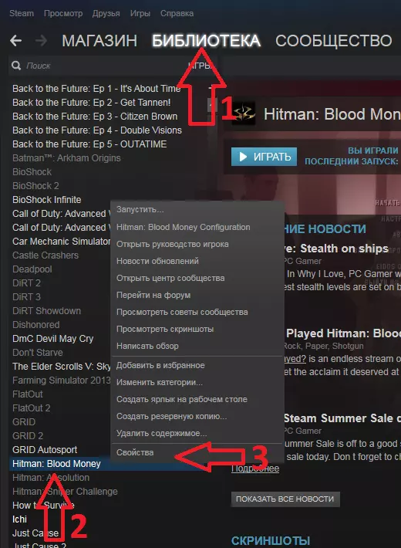
Task: Select GRID Autosport in game list
Action: click(45, 450)
